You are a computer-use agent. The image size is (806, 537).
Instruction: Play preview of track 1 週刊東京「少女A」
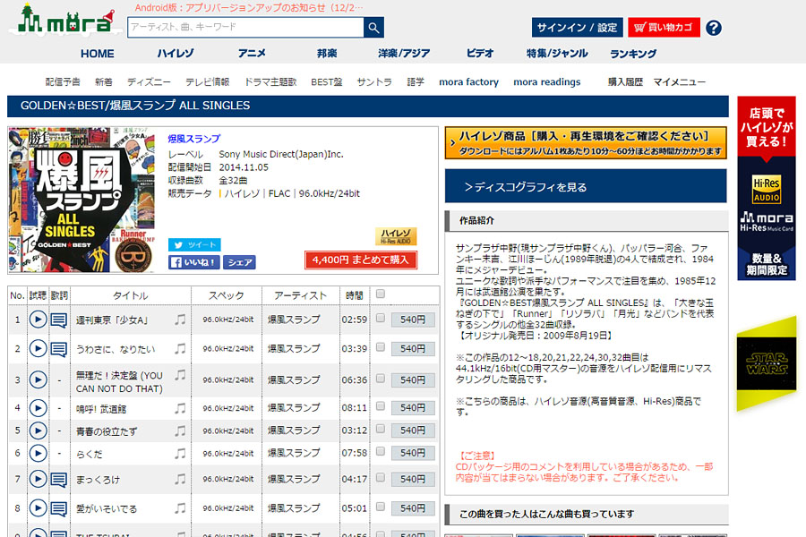pyautogui.click(x=38, y=320)
